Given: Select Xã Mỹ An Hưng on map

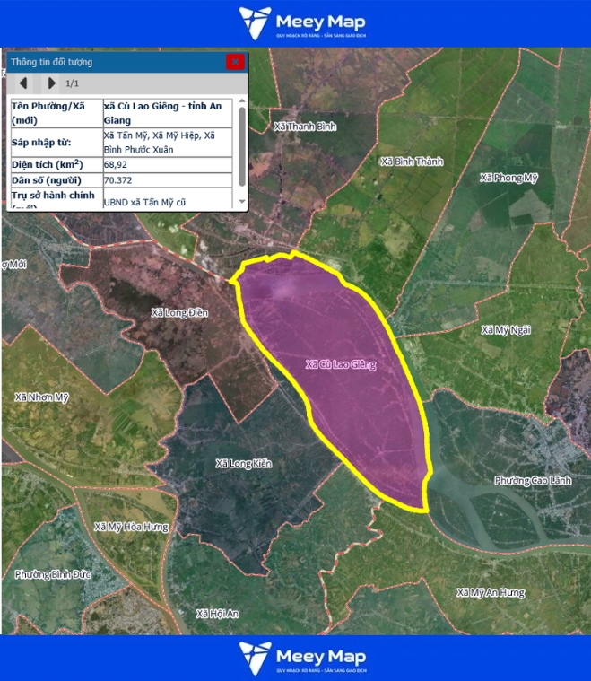Looking at the screenshot, I should click(490, 593).
